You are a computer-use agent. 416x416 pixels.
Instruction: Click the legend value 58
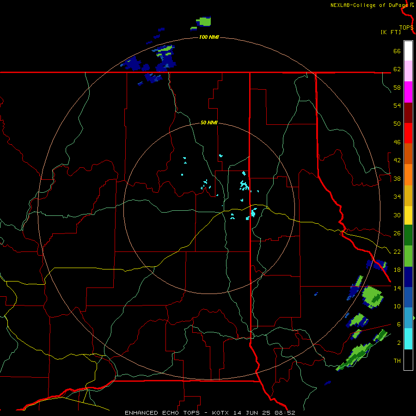click(x=397, y=87)
